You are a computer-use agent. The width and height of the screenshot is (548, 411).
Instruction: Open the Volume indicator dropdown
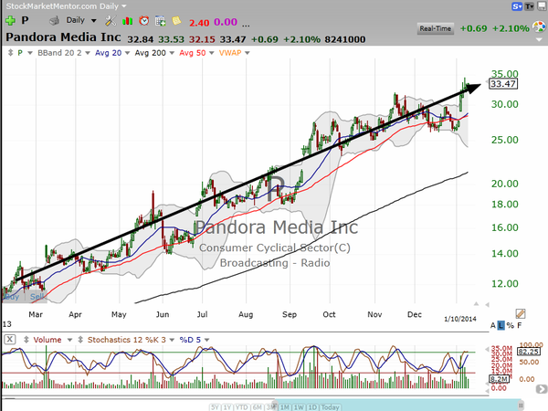[69, 340]
